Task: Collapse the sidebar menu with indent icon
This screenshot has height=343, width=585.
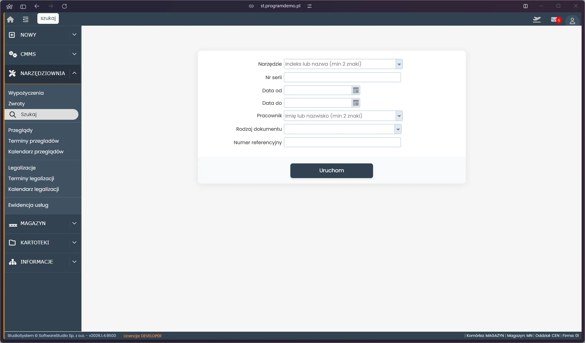Action: pos(26,20)
